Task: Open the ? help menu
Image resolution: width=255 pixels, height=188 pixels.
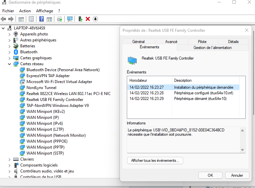Action: [59, 11]
